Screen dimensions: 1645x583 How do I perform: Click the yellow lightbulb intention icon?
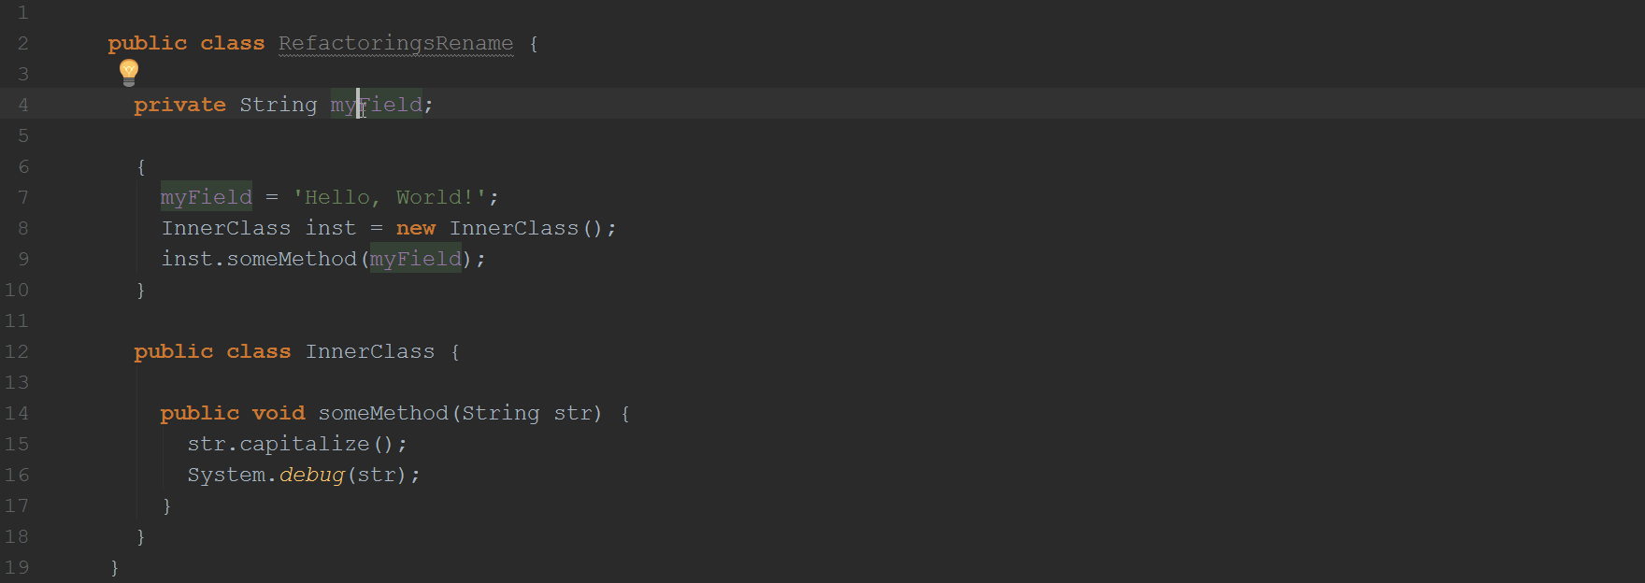(129, 72)
